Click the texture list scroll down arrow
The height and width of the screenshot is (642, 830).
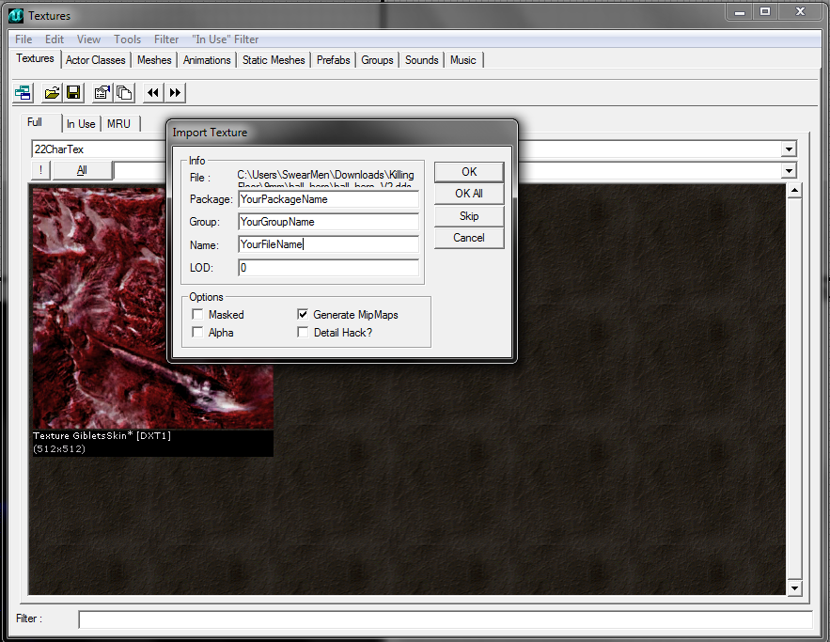(x=794, y=588)
